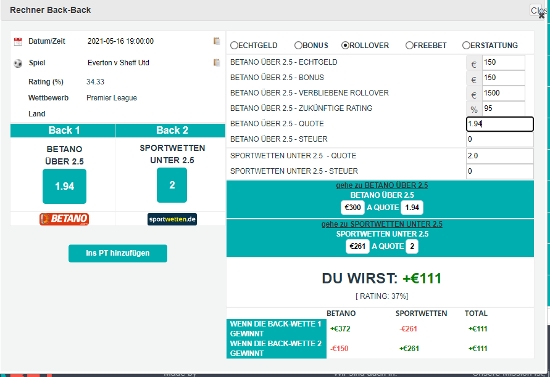
Task: Click the €300 Betano stake box
Action: [352, 208]
